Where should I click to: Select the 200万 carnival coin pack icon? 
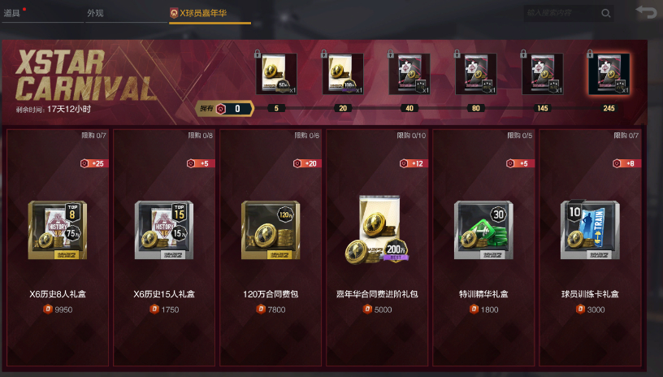(x=377, y=229)
